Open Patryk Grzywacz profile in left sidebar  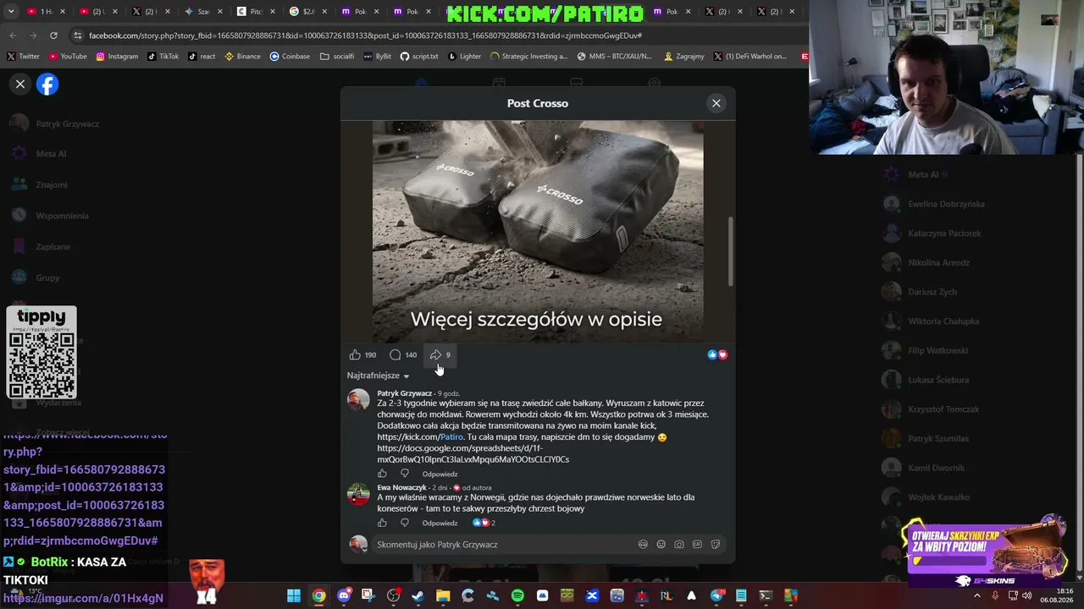click(55, 123)
